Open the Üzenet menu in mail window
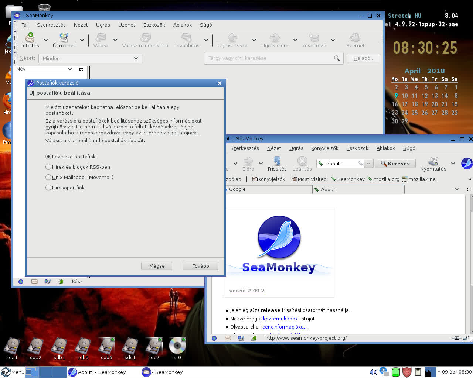Image resolution: width=473 pixels, height=378 pixels. point(126,25)
